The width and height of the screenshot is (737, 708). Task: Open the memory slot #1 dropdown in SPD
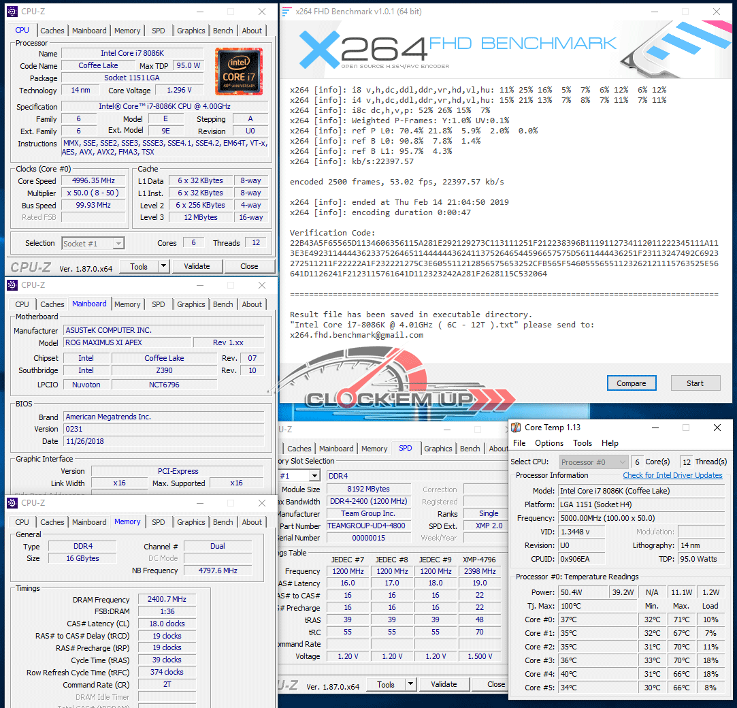(314, 476)
